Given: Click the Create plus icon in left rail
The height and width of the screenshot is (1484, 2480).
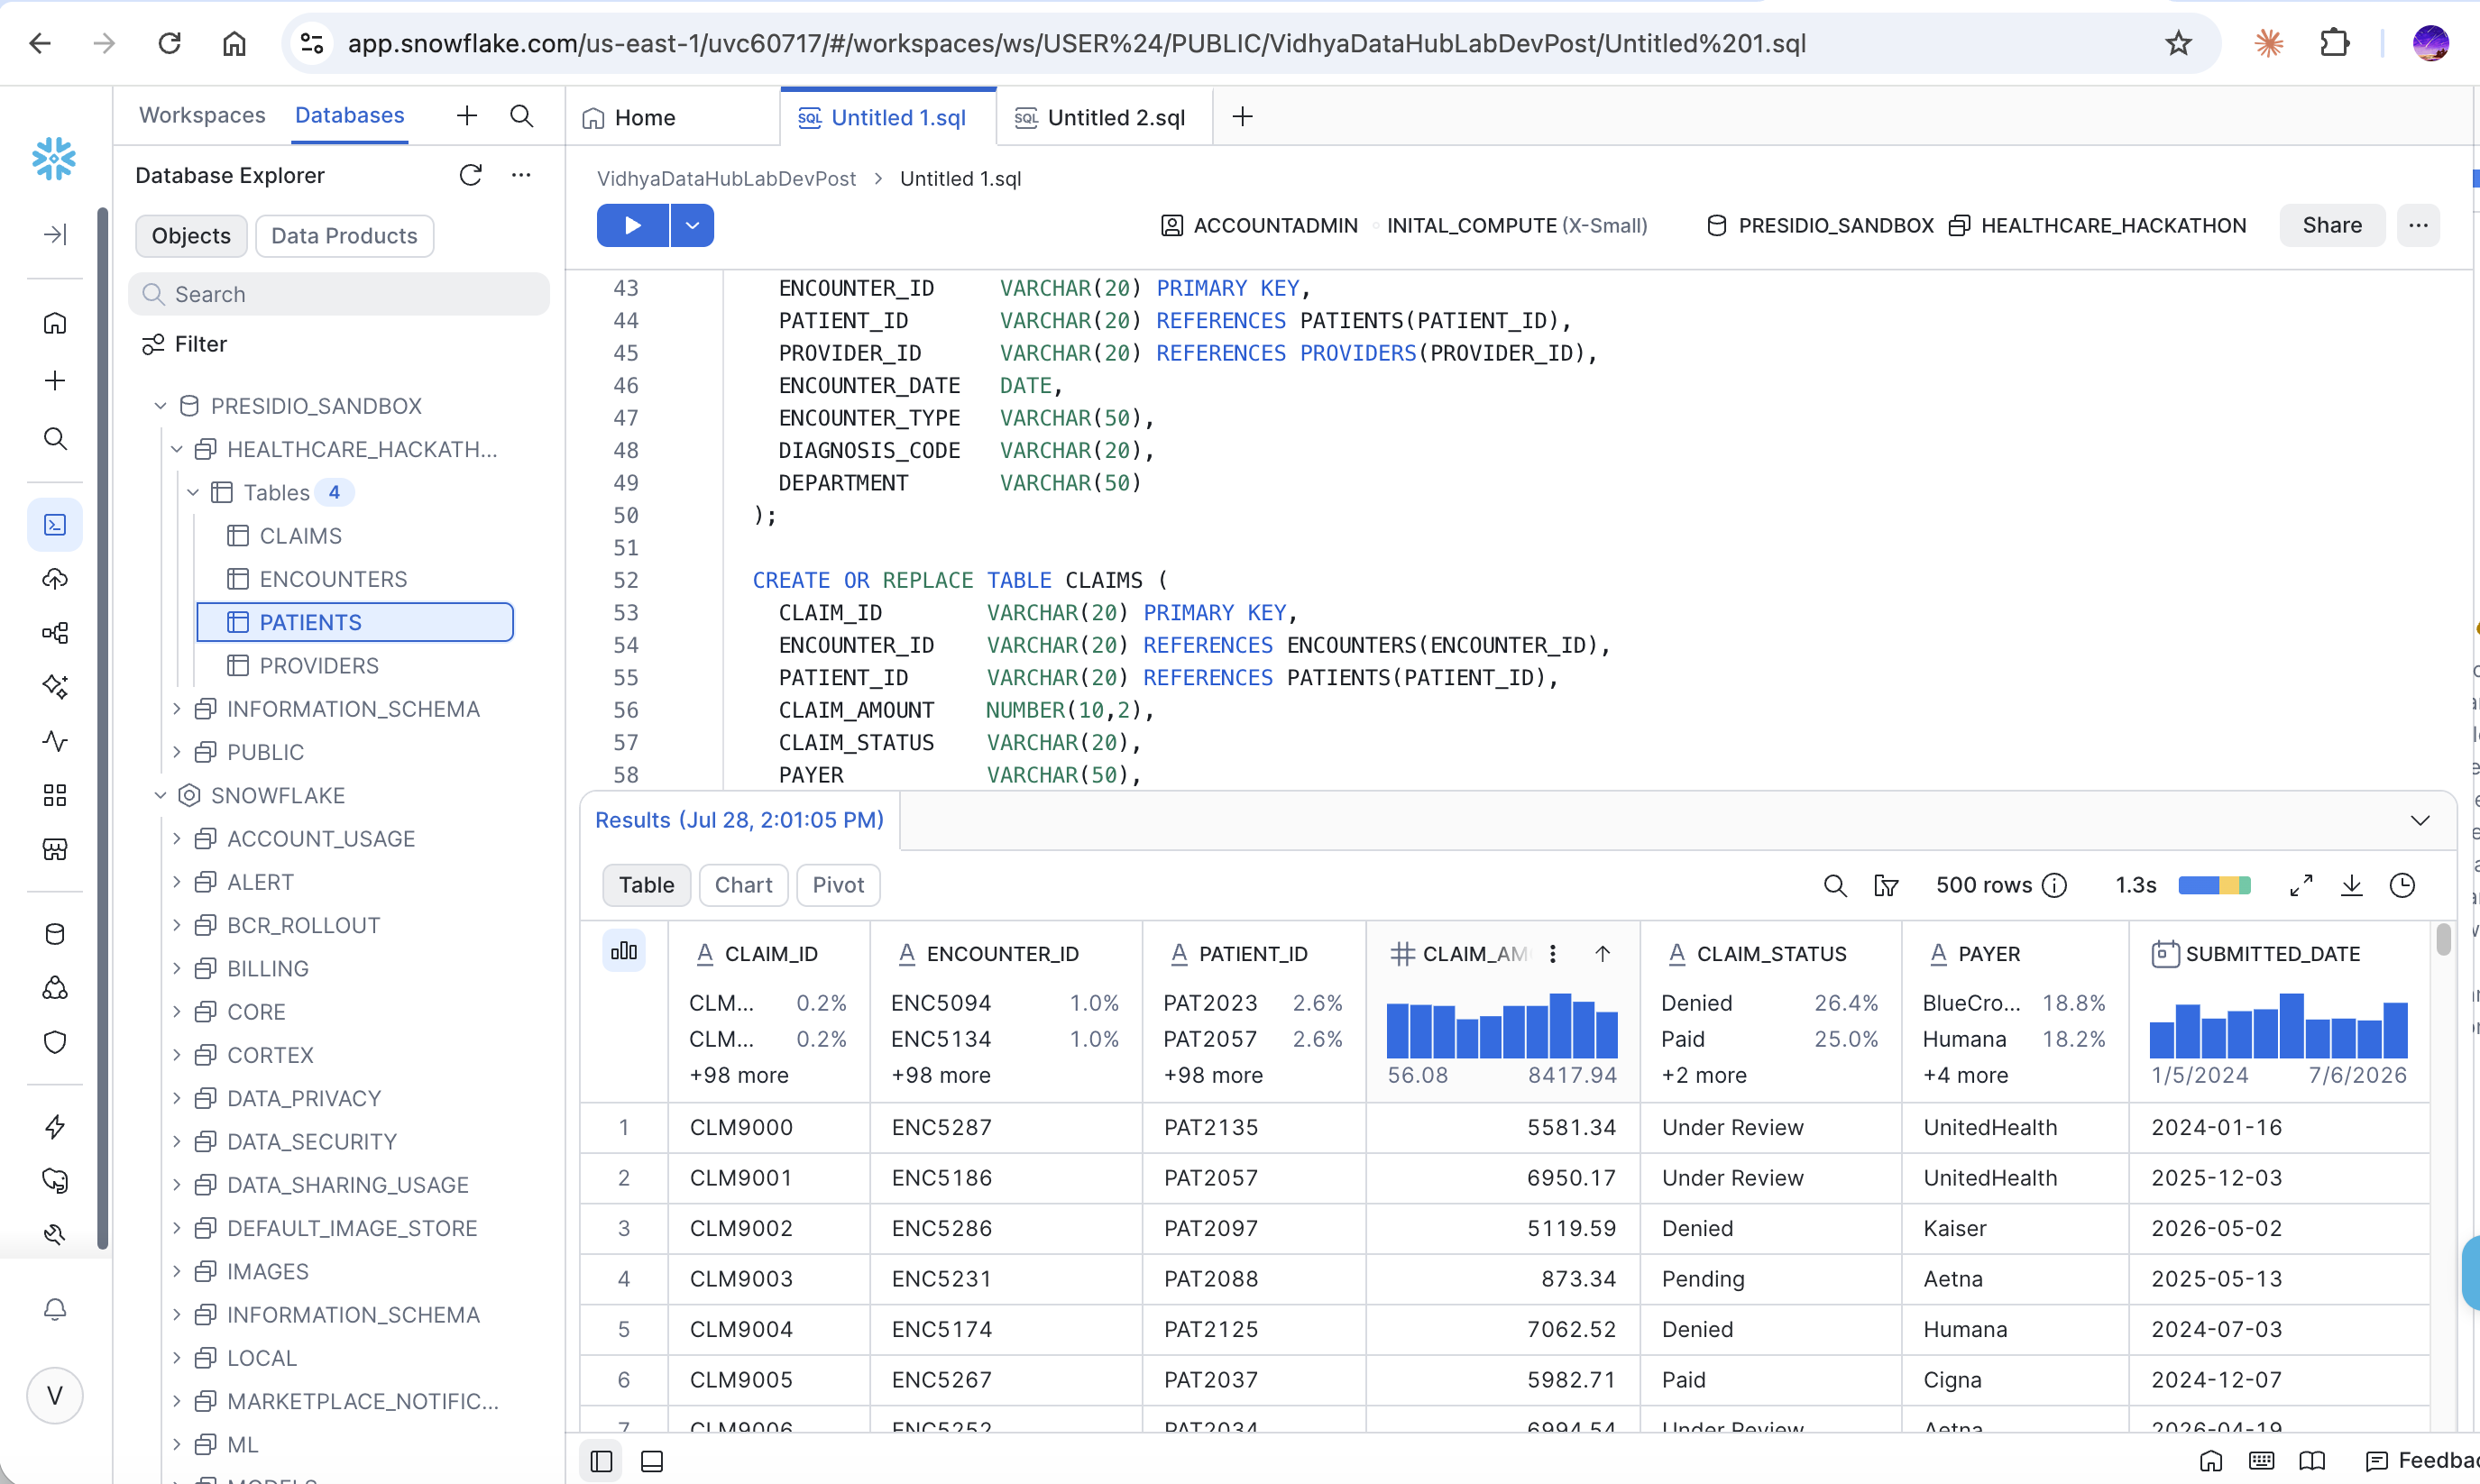Looking at the screenshot, I should pos(55,381).
